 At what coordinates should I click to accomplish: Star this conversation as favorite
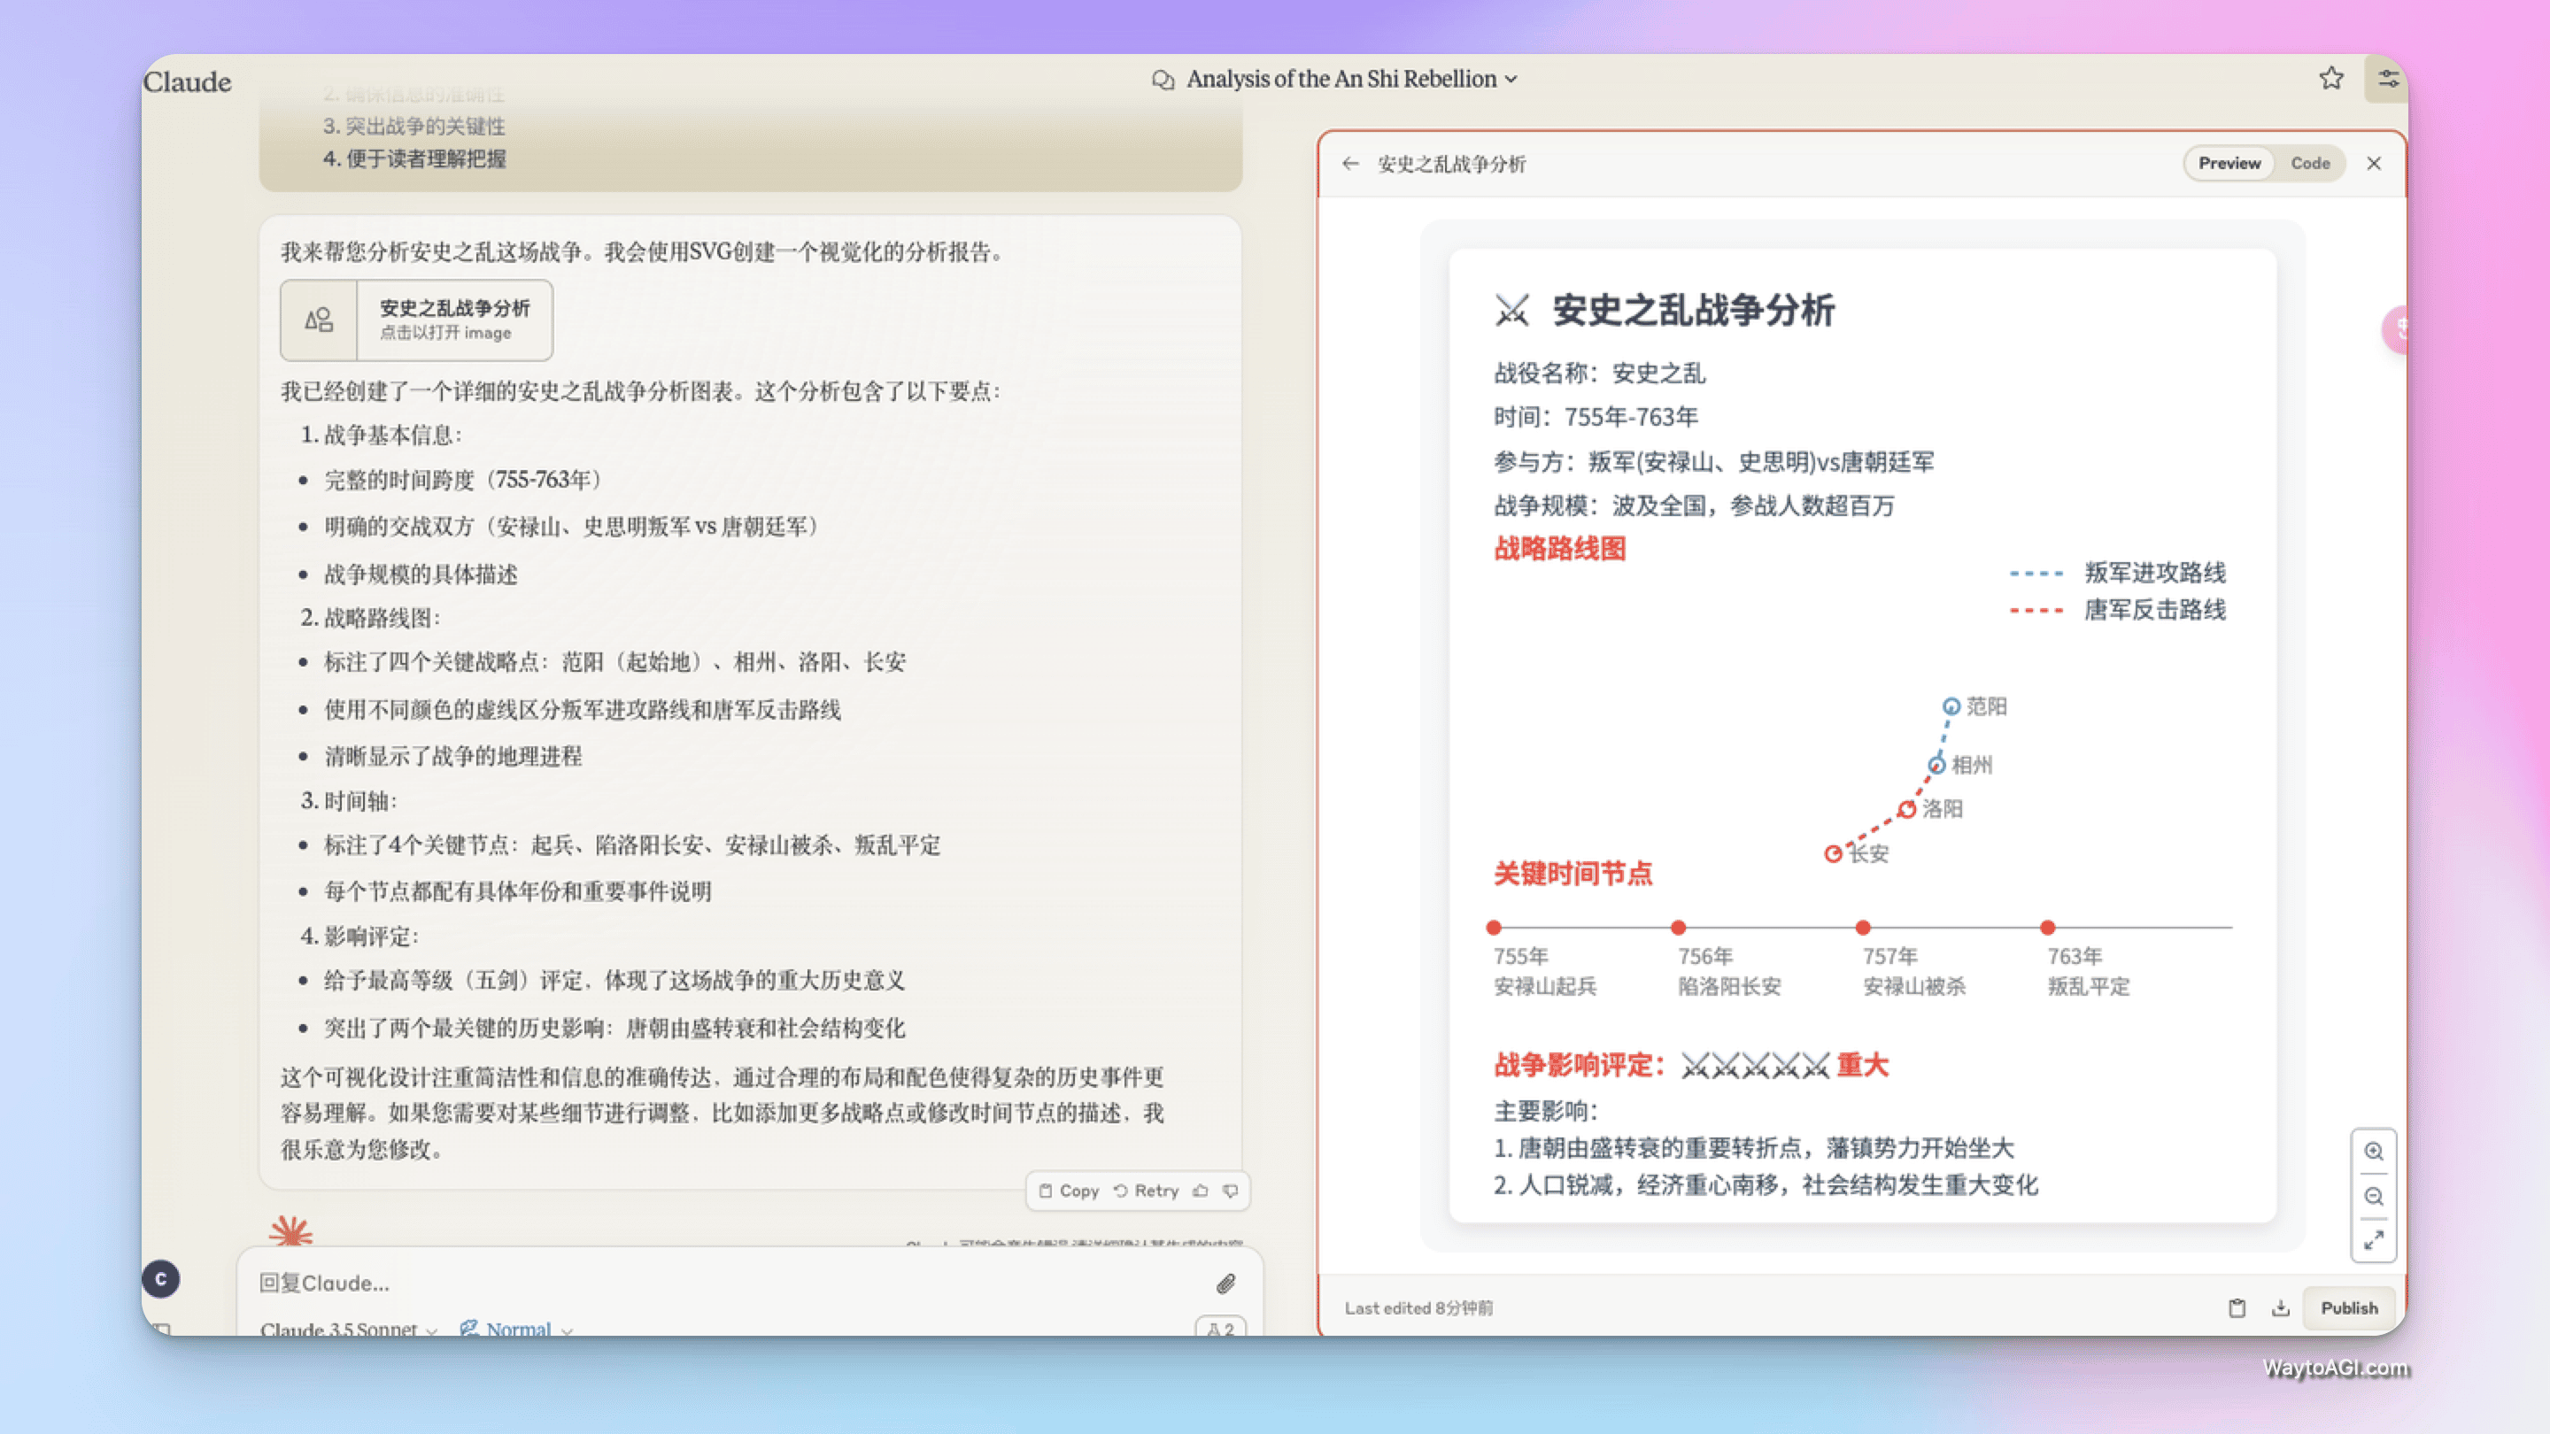tap(2331, 78)
